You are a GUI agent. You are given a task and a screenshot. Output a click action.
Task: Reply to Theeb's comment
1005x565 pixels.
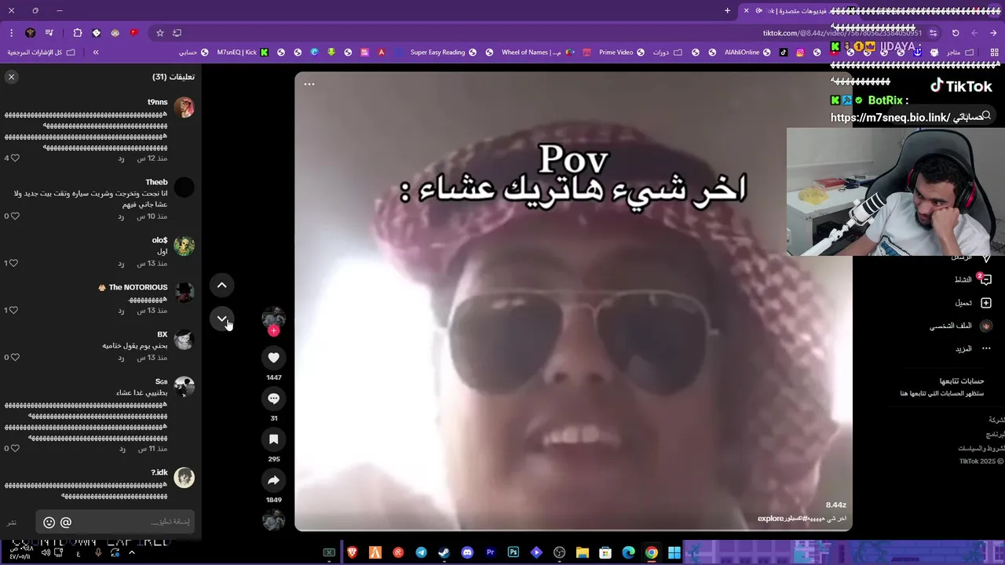tap(122, 216)
